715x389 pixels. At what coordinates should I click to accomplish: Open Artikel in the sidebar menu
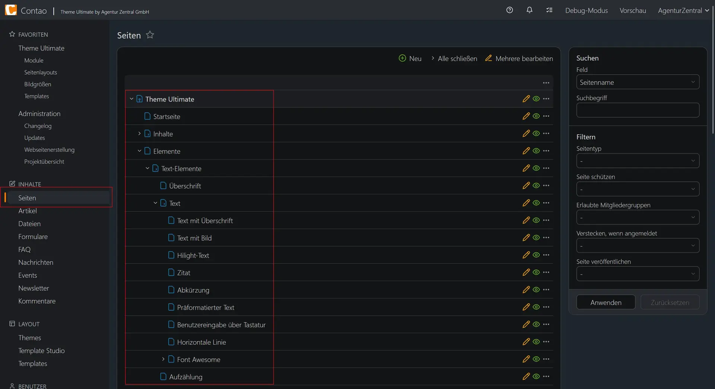pyautogui.click(x=28, y=211)
